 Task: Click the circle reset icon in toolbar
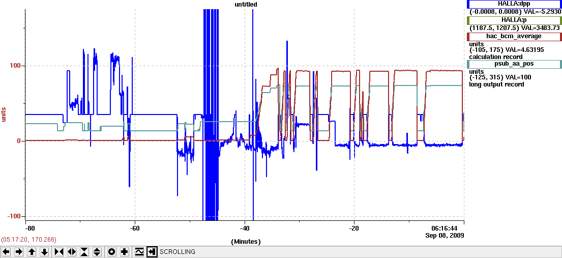(112, 252)
